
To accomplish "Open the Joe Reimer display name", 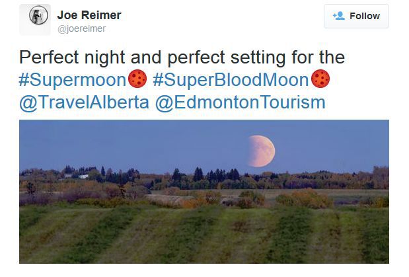I will click(x=89, y=15).
